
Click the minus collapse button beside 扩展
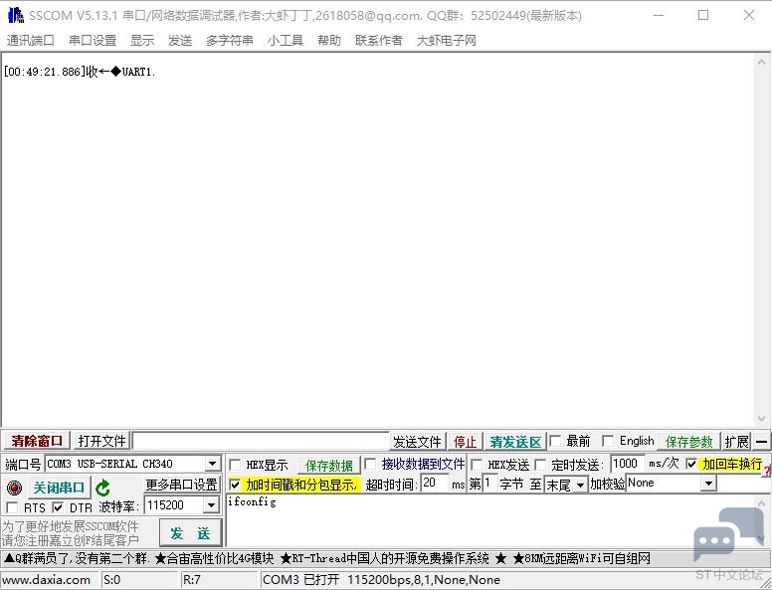click(761, 442)
